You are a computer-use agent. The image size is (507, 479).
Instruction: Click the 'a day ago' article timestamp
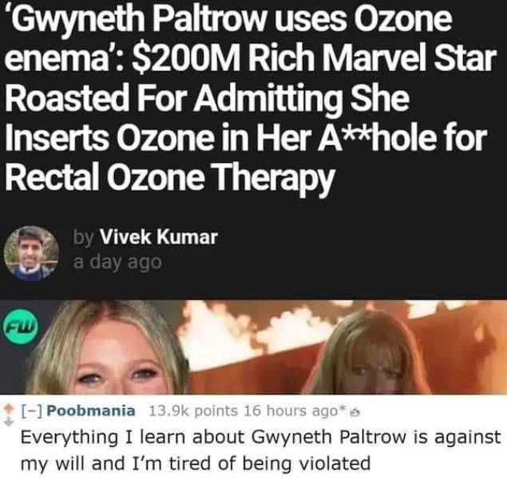click(117, 262)
